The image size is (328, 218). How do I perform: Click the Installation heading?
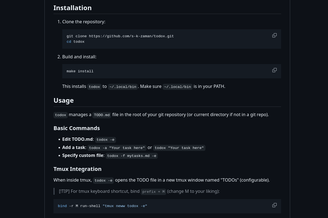point(73,8)
